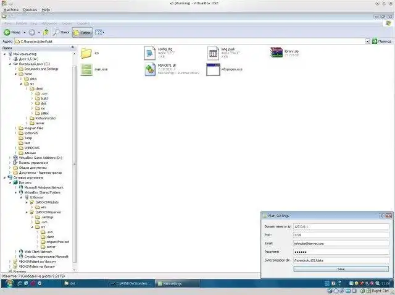The image size is (395, 295).
Task: Click the Email field in Main settings
Action: click(x=341, y=244)
